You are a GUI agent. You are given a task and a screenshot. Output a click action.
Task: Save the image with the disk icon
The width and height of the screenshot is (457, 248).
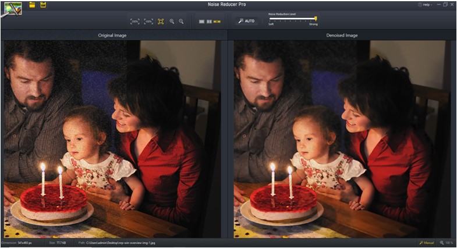tap(43, 5)
